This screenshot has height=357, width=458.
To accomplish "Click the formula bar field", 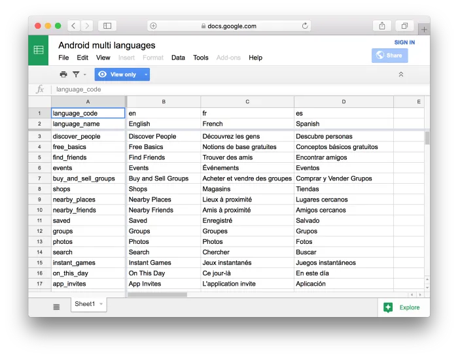I will [x=239, y=90].
